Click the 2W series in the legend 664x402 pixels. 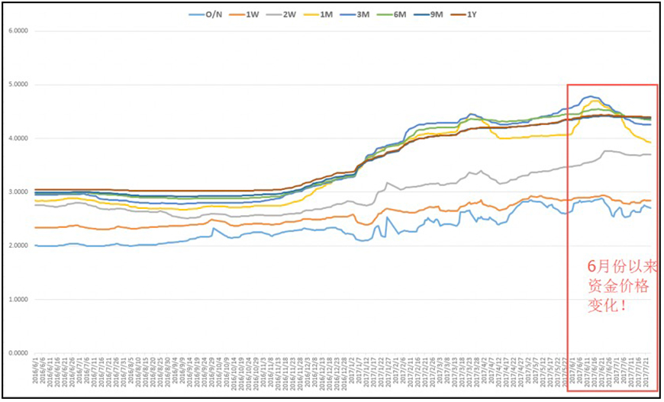[292, 14]
